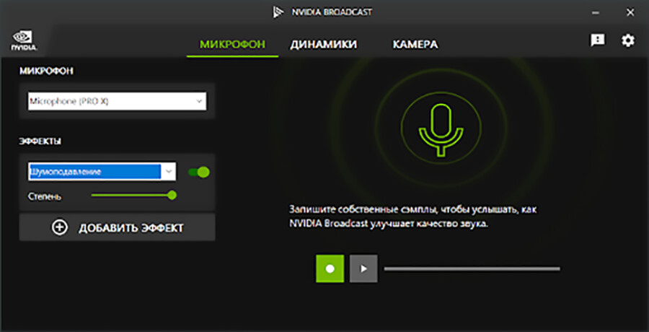This screenshot has width=649, height=332.
Task: Minimize the NVIDIA Broadcast window
Action: 596,13
